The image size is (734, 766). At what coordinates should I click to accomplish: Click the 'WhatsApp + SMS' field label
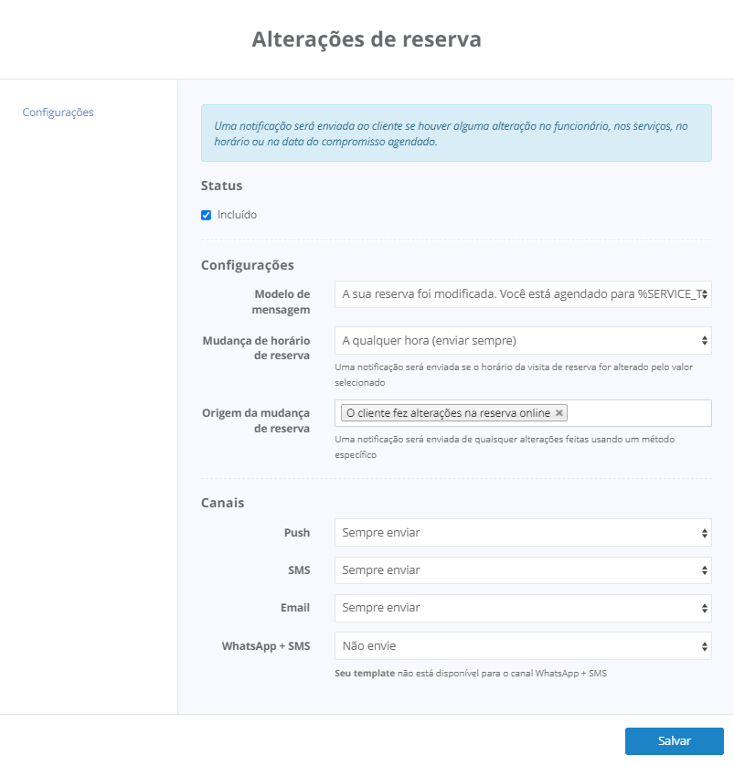(266, 646)
